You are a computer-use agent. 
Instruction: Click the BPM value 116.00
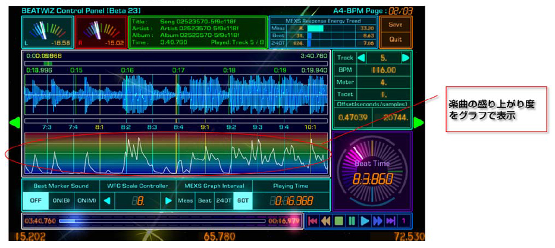pyautogui.click(x=384, y=70)
